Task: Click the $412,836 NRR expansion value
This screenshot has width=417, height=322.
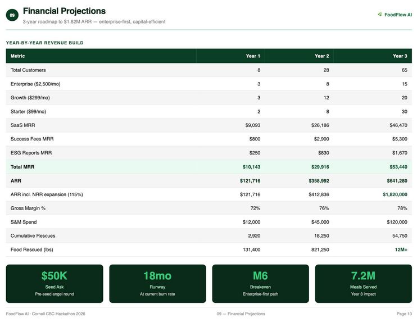Action: point(319,194)
